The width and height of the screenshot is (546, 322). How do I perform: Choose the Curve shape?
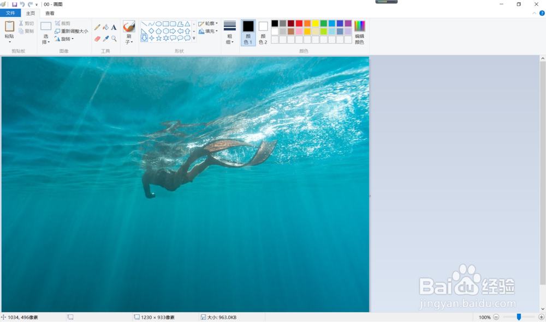click(x=151, y=24)
